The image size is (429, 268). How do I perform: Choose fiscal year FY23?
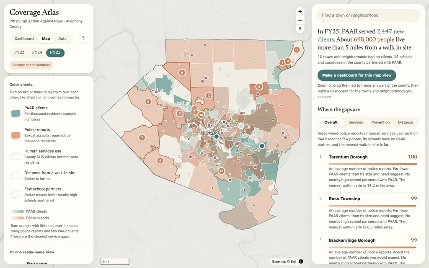19,52
